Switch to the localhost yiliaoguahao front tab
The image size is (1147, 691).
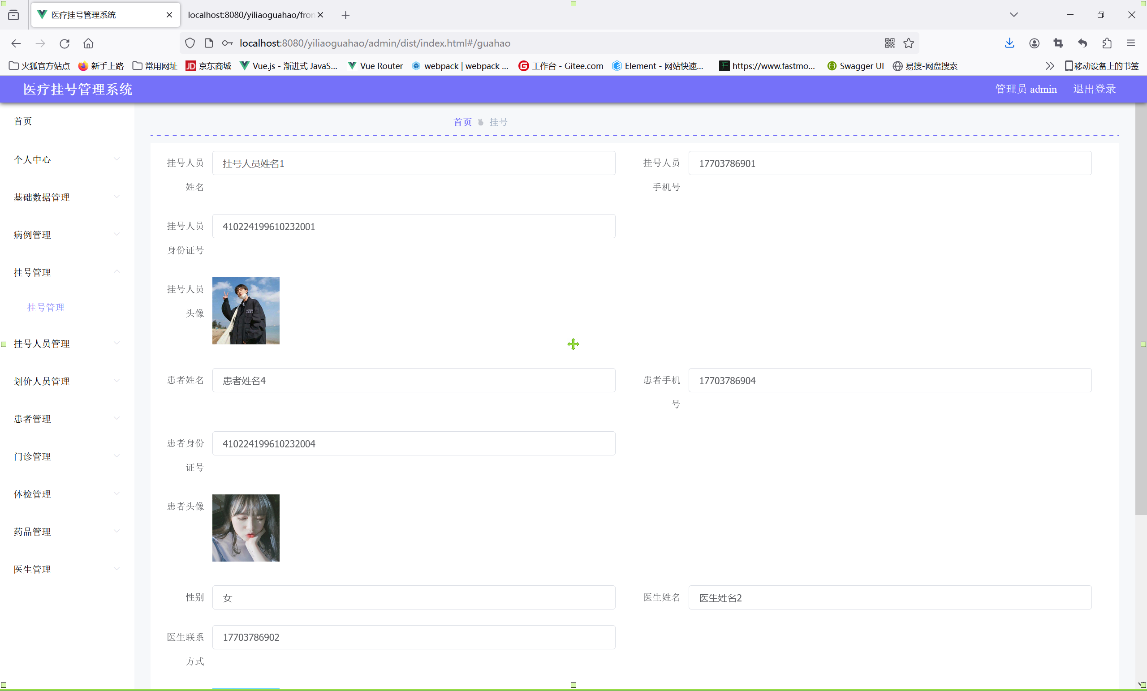pyautogui.click(x=250, y=15)
